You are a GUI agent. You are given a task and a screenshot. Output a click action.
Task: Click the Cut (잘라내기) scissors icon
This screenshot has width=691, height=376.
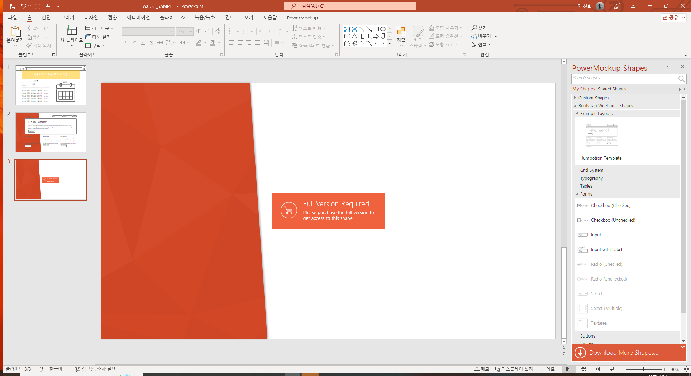coord(29,28)
